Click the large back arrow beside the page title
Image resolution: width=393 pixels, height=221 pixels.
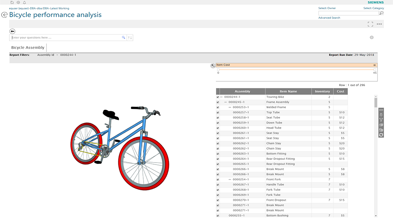(4, 15)
